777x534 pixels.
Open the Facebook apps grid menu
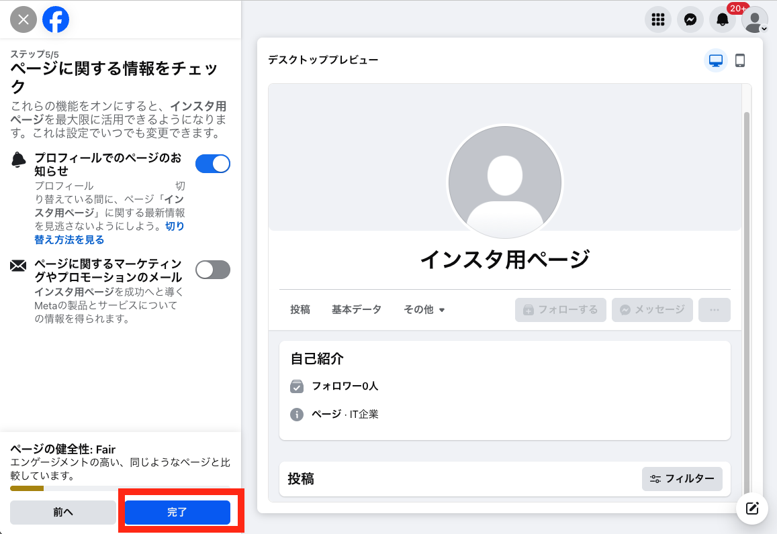pyautogui.click(x=657, y=19)
